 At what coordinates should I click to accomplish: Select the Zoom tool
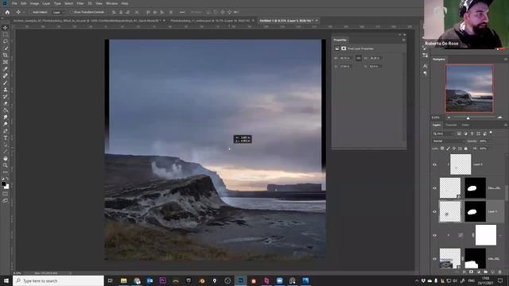point(6,165)
